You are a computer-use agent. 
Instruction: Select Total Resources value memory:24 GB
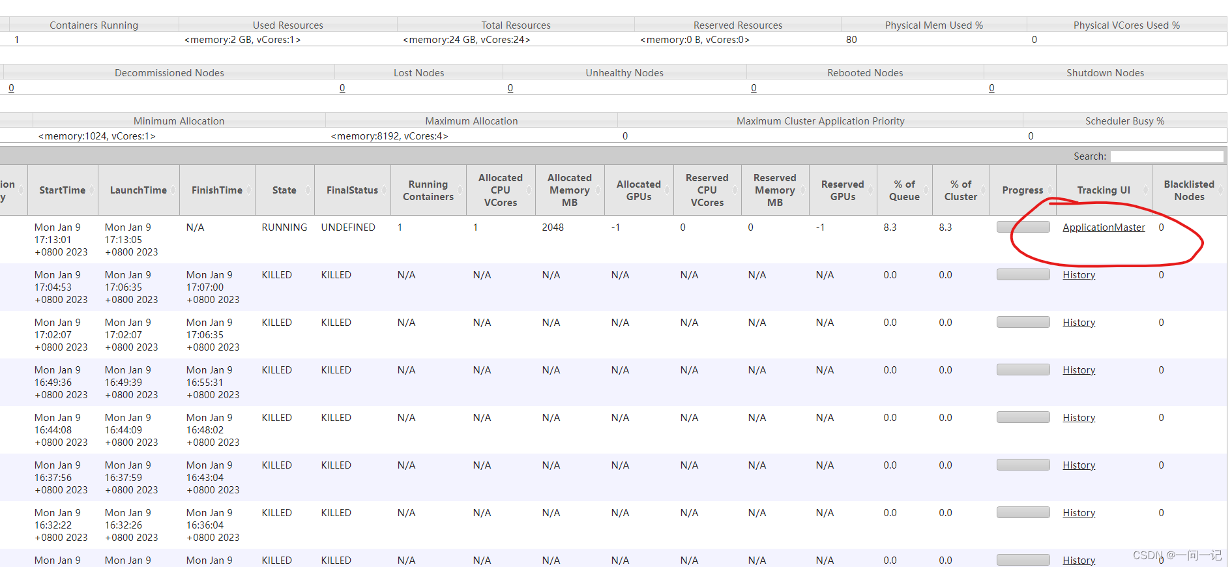click(x=467, y=40)
